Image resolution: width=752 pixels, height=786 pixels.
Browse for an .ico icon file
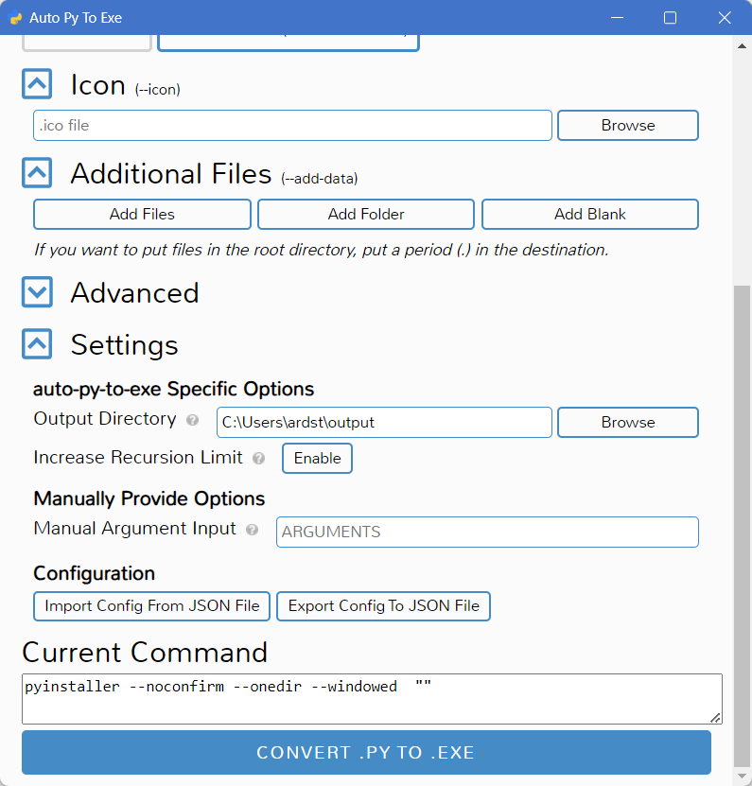coord(627,125)
